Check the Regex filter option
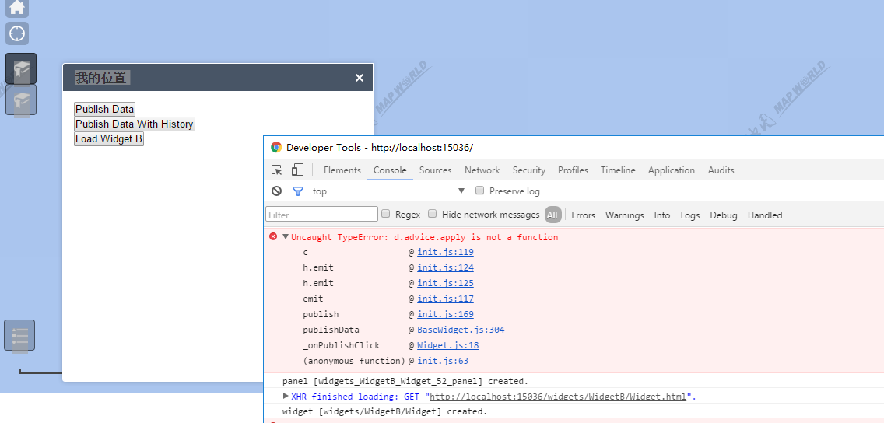The height and width of the screenshot is (423, 884). point(386,215)
